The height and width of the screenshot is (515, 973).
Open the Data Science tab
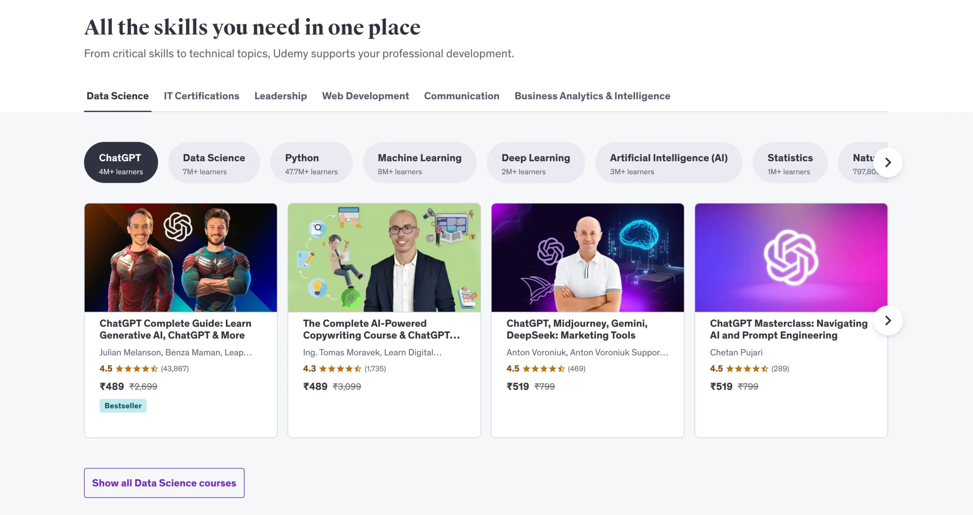[117, 96]
